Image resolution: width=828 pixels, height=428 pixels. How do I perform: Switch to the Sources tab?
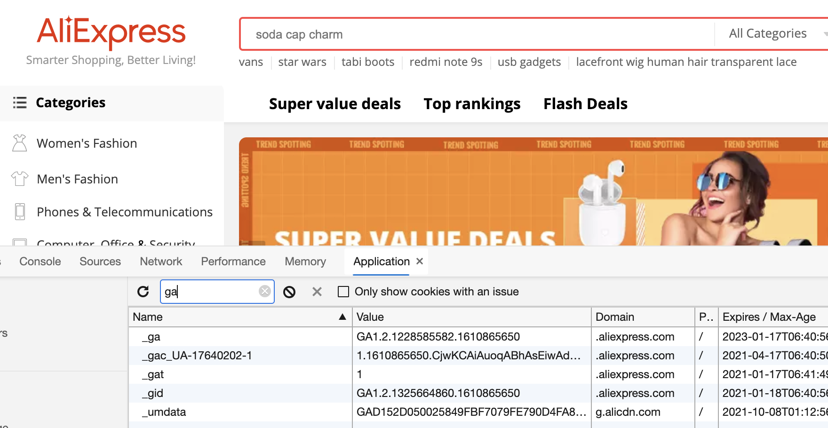tap(100, 262)
